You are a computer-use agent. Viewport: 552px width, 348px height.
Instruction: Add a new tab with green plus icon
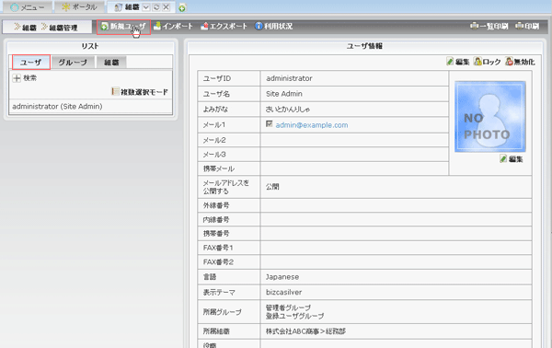[182, 8]
